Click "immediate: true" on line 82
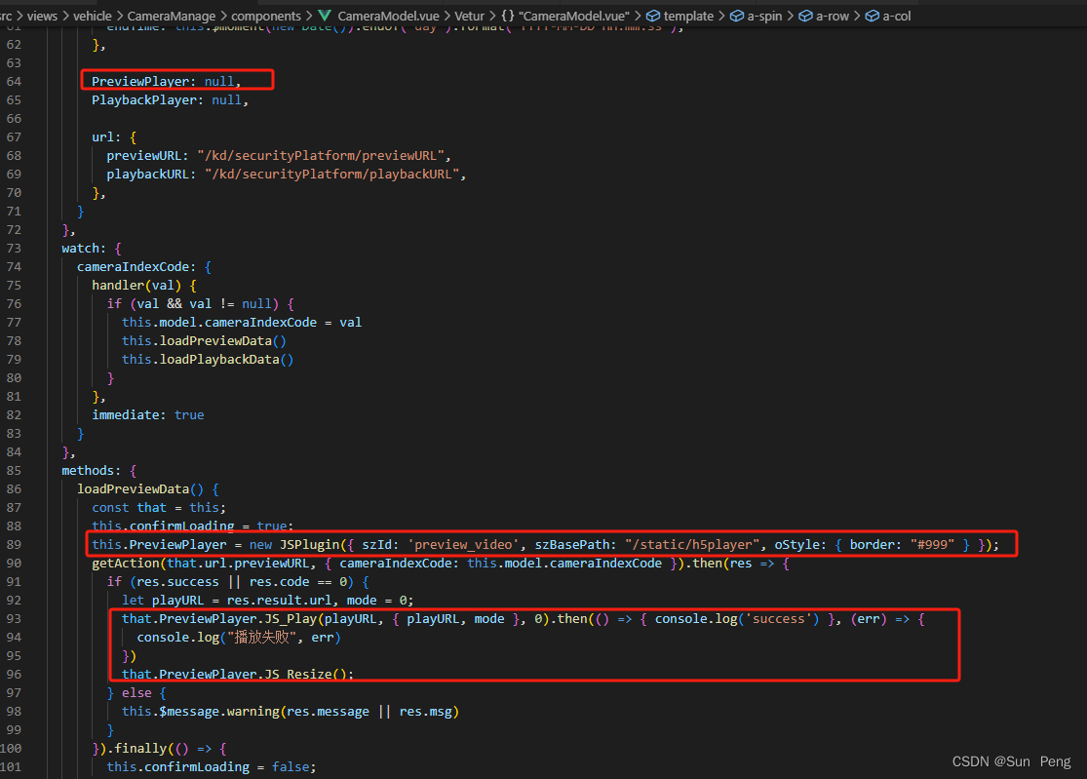 [x=147, y=415]
